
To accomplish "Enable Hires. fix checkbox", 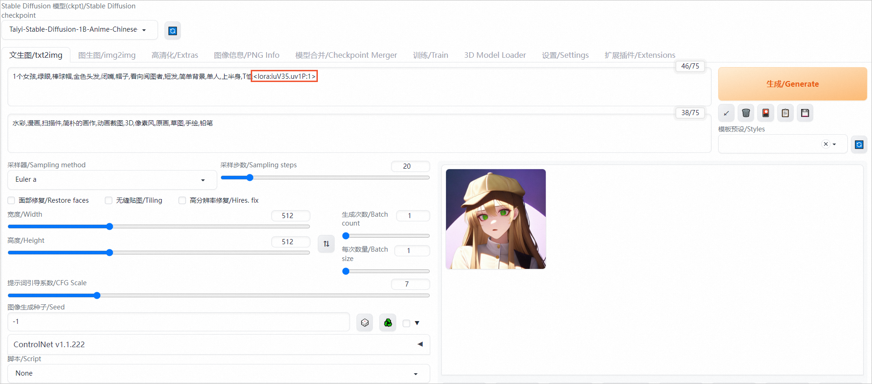I will tap(182, 200).
